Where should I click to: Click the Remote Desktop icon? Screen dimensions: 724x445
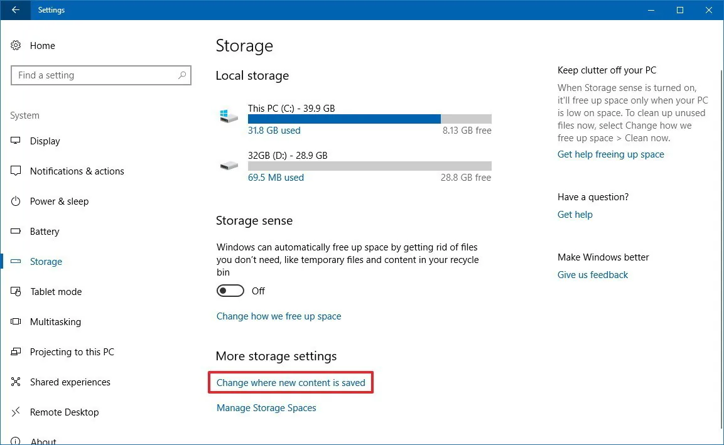[x=16, y=412]
